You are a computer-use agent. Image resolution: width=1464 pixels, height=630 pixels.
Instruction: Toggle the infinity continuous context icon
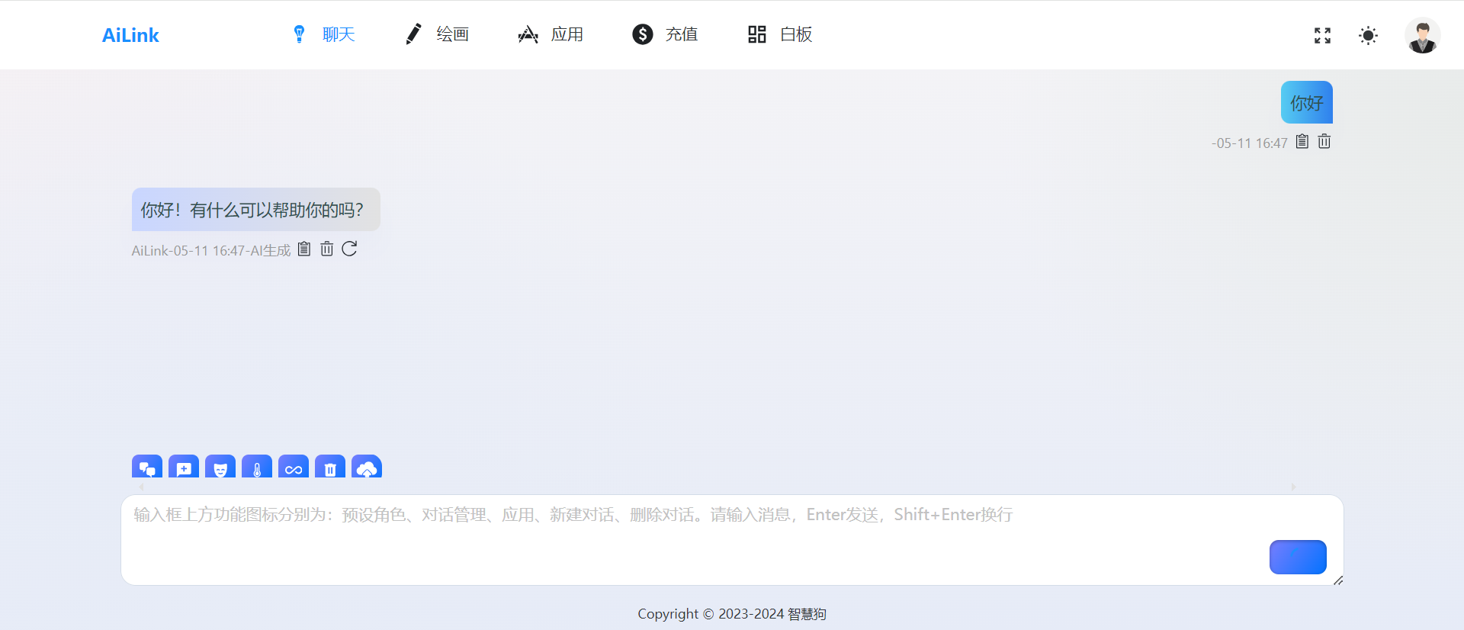point(294,468)
